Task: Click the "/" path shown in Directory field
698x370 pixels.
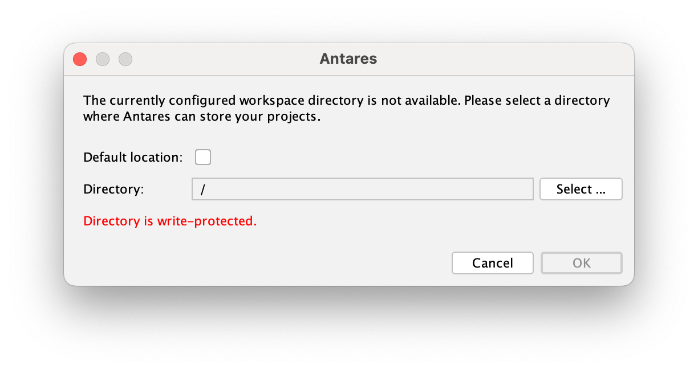Action: pos(203,190)
